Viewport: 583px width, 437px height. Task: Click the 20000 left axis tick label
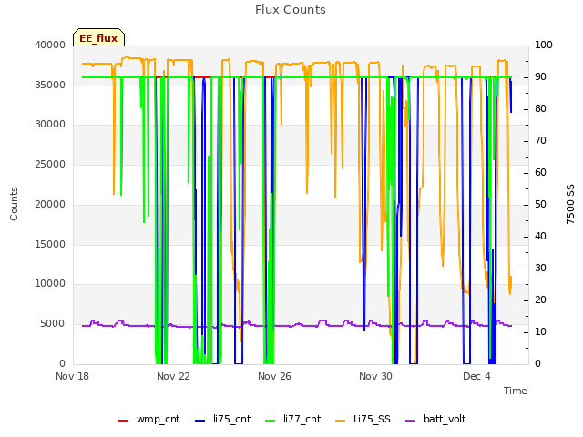50,204
